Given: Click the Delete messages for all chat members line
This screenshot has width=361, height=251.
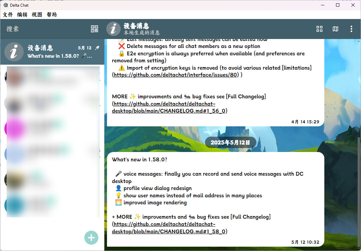Looking at the screenshot, I should (189, 46).
